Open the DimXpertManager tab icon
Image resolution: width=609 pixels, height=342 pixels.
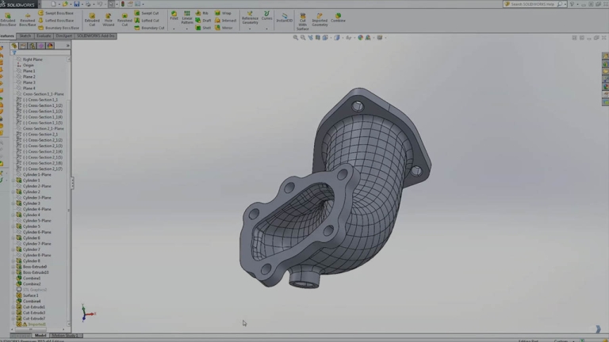[x=41, y=46]
